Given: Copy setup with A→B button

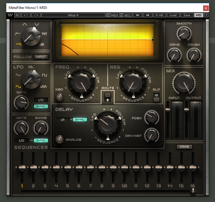Looking at the screenshot, I should pos(159,15).
